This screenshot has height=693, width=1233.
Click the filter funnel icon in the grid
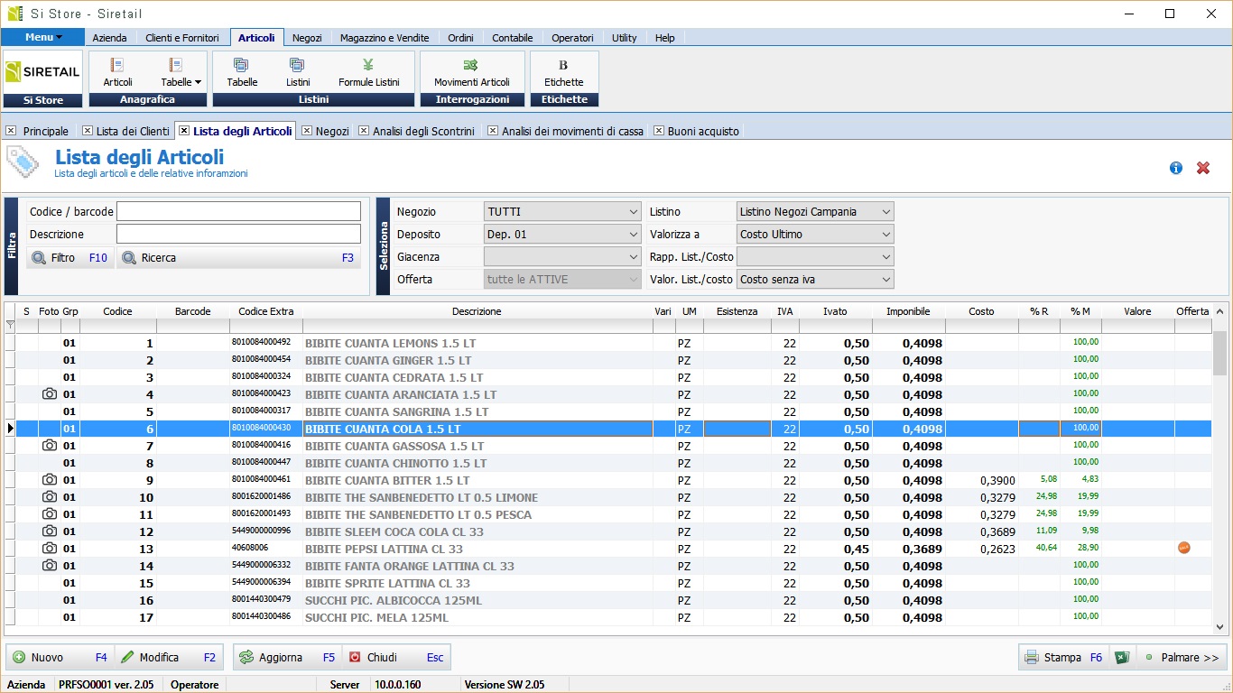click(11, 325)
